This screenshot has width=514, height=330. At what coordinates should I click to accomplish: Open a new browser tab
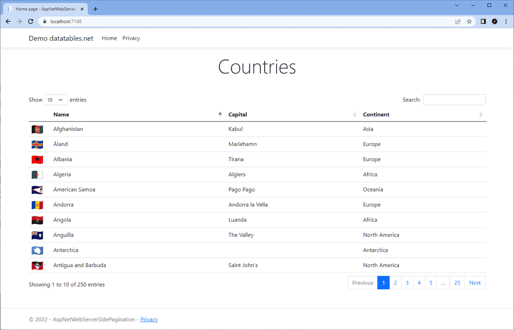coord(95,9)
